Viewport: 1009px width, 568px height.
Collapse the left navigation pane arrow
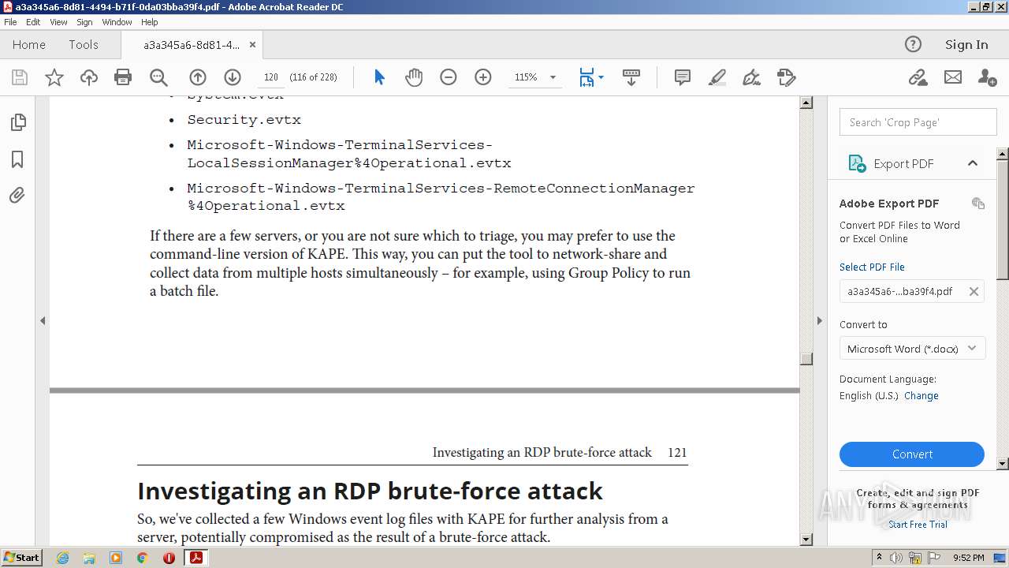[43, 320]
